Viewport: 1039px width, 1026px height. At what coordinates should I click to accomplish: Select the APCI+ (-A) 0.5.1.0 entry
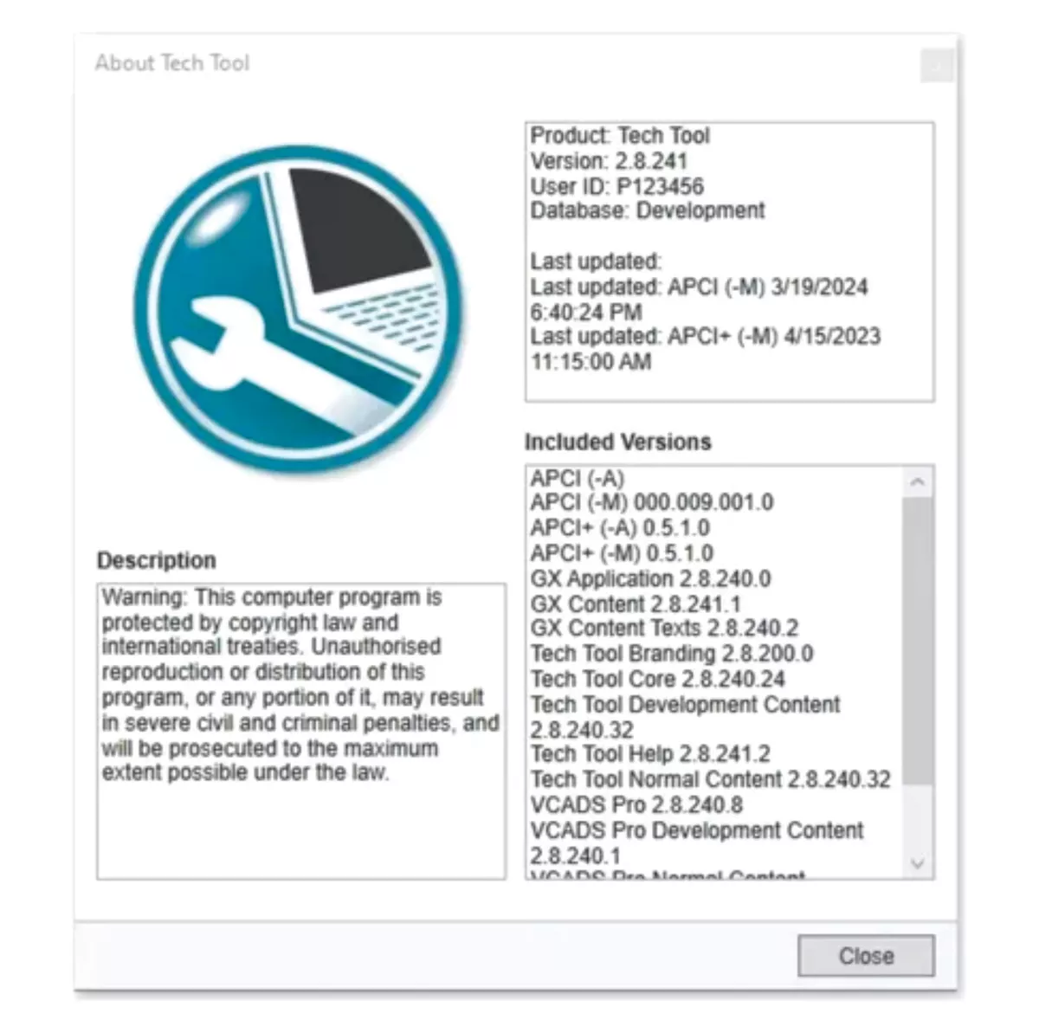click(620, 528)
